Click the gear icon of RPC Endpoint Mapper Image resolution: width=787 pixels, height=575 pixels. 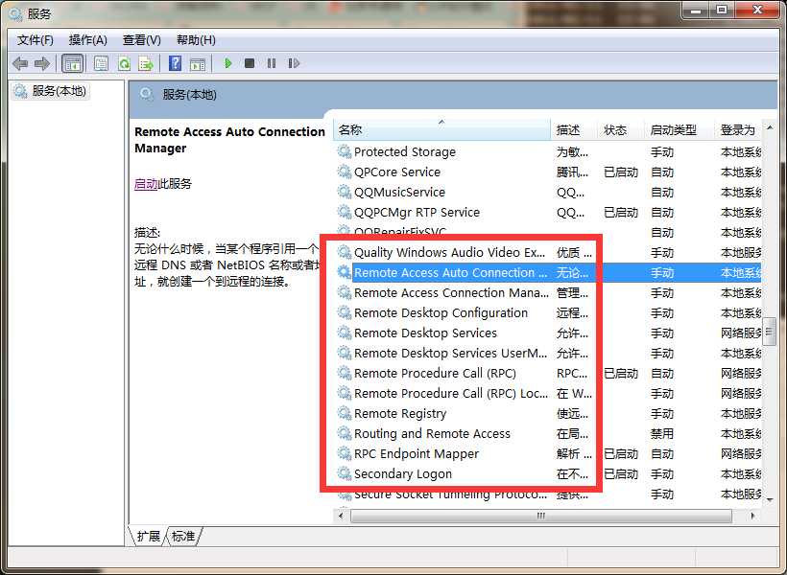[344, 453]
